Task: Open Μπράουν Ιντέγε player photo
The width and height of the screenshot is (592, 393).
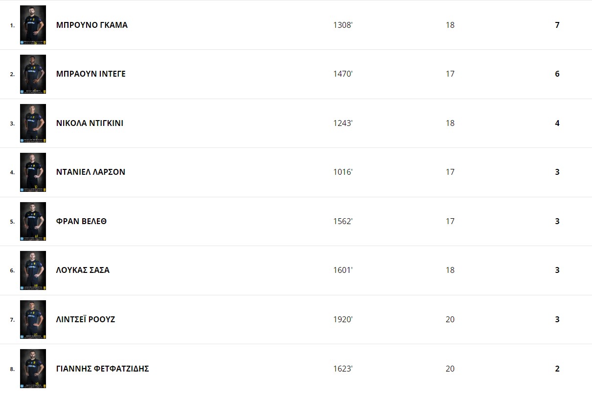Action: (x=33, y=74)
